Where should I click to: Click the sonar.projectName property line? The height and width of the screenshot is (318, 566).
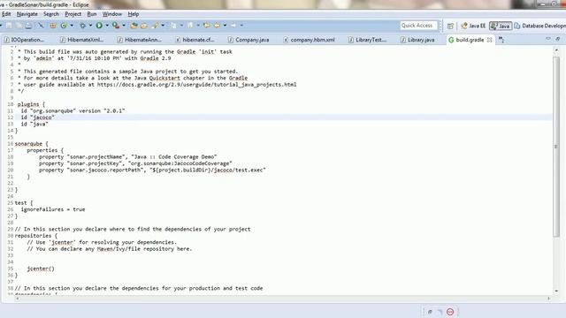(x=127, y=157)
